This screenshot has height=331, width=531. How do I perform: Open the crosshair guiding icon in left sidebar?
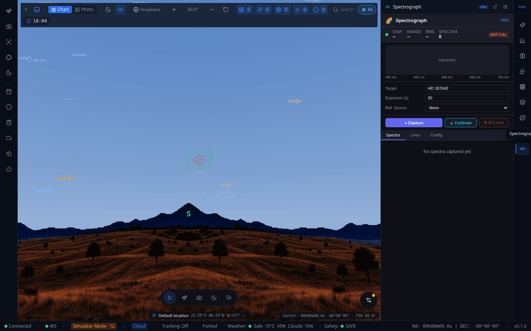click(x=9, y=57)
